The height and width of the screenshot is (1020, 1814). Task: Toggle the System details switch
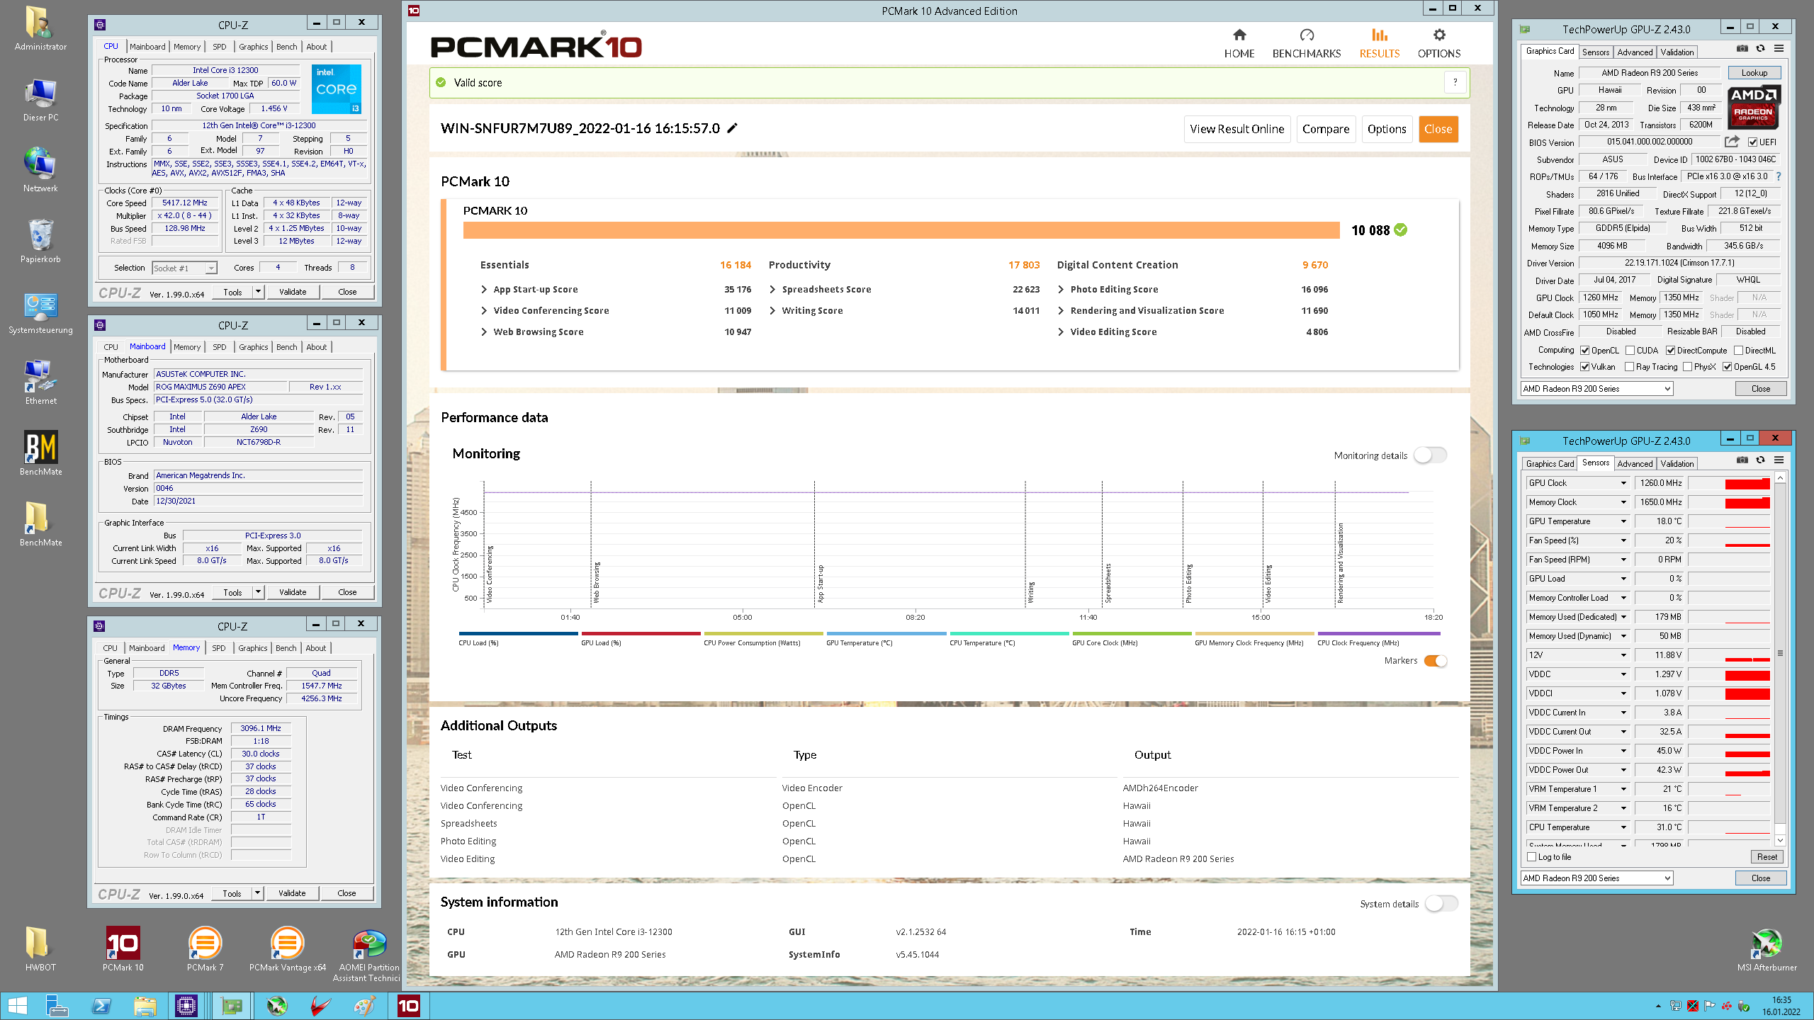tap(1441, 904)
